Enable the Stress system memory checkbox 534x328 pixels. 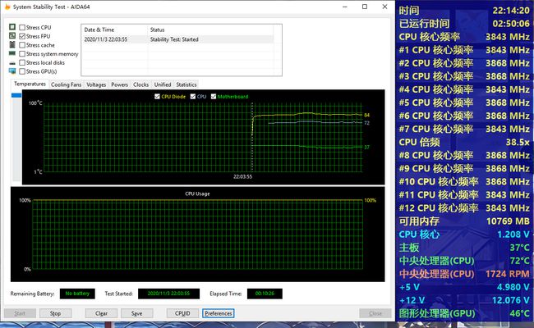22,53
